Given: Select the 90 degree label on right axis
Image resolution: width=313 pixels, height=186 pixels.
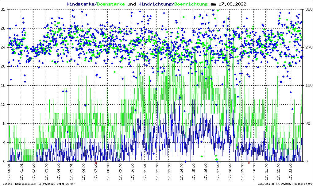Looking at the screenshot, I should click(307, 124).
